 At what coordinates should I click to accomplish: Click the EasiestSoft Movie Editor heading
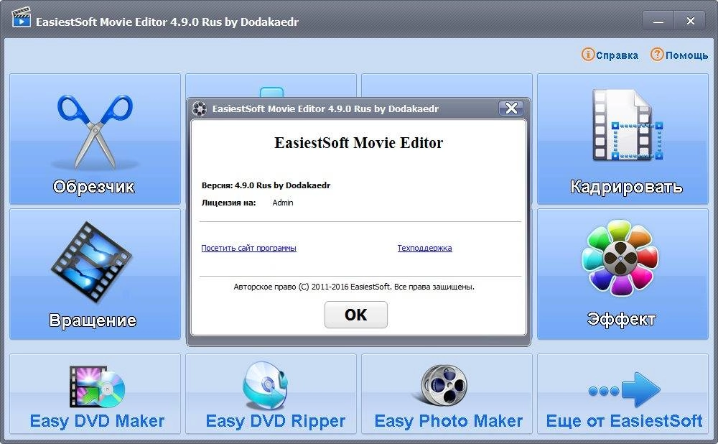358,143
